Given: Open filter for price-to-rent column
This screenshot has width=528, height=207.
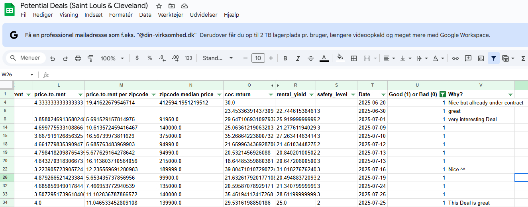Looking at the screenshot, I should (x=80, y=95).
